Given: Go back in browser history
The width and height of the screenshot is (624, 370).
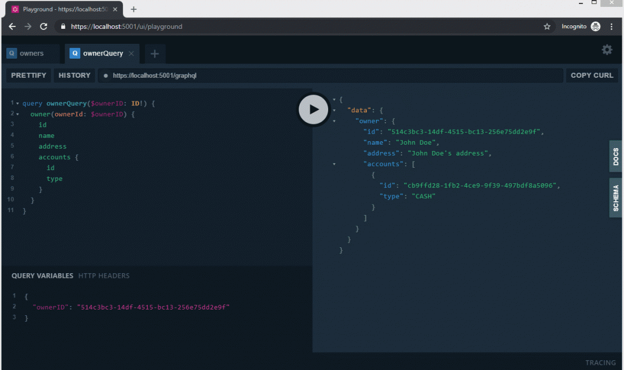Looking at the screenshot, I should 12,27.
